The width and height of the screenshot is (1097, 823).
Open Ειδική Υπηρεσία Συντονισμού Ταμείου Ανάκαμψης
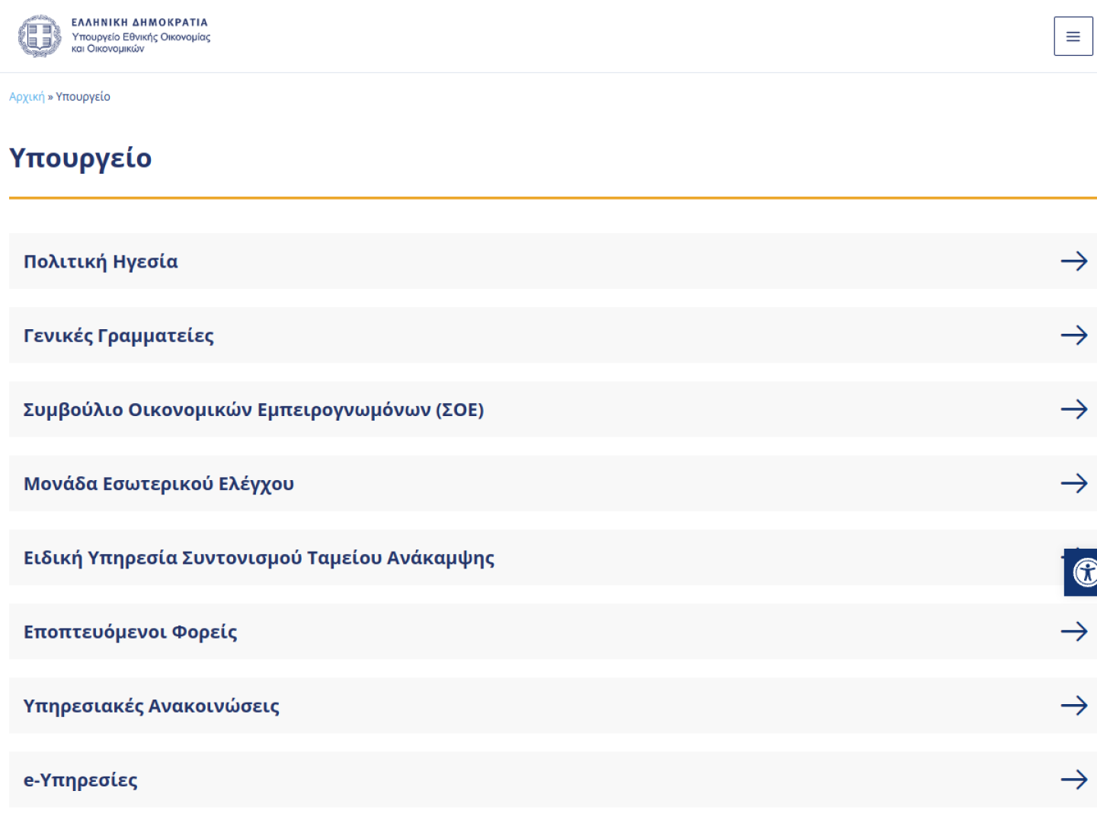553,557
